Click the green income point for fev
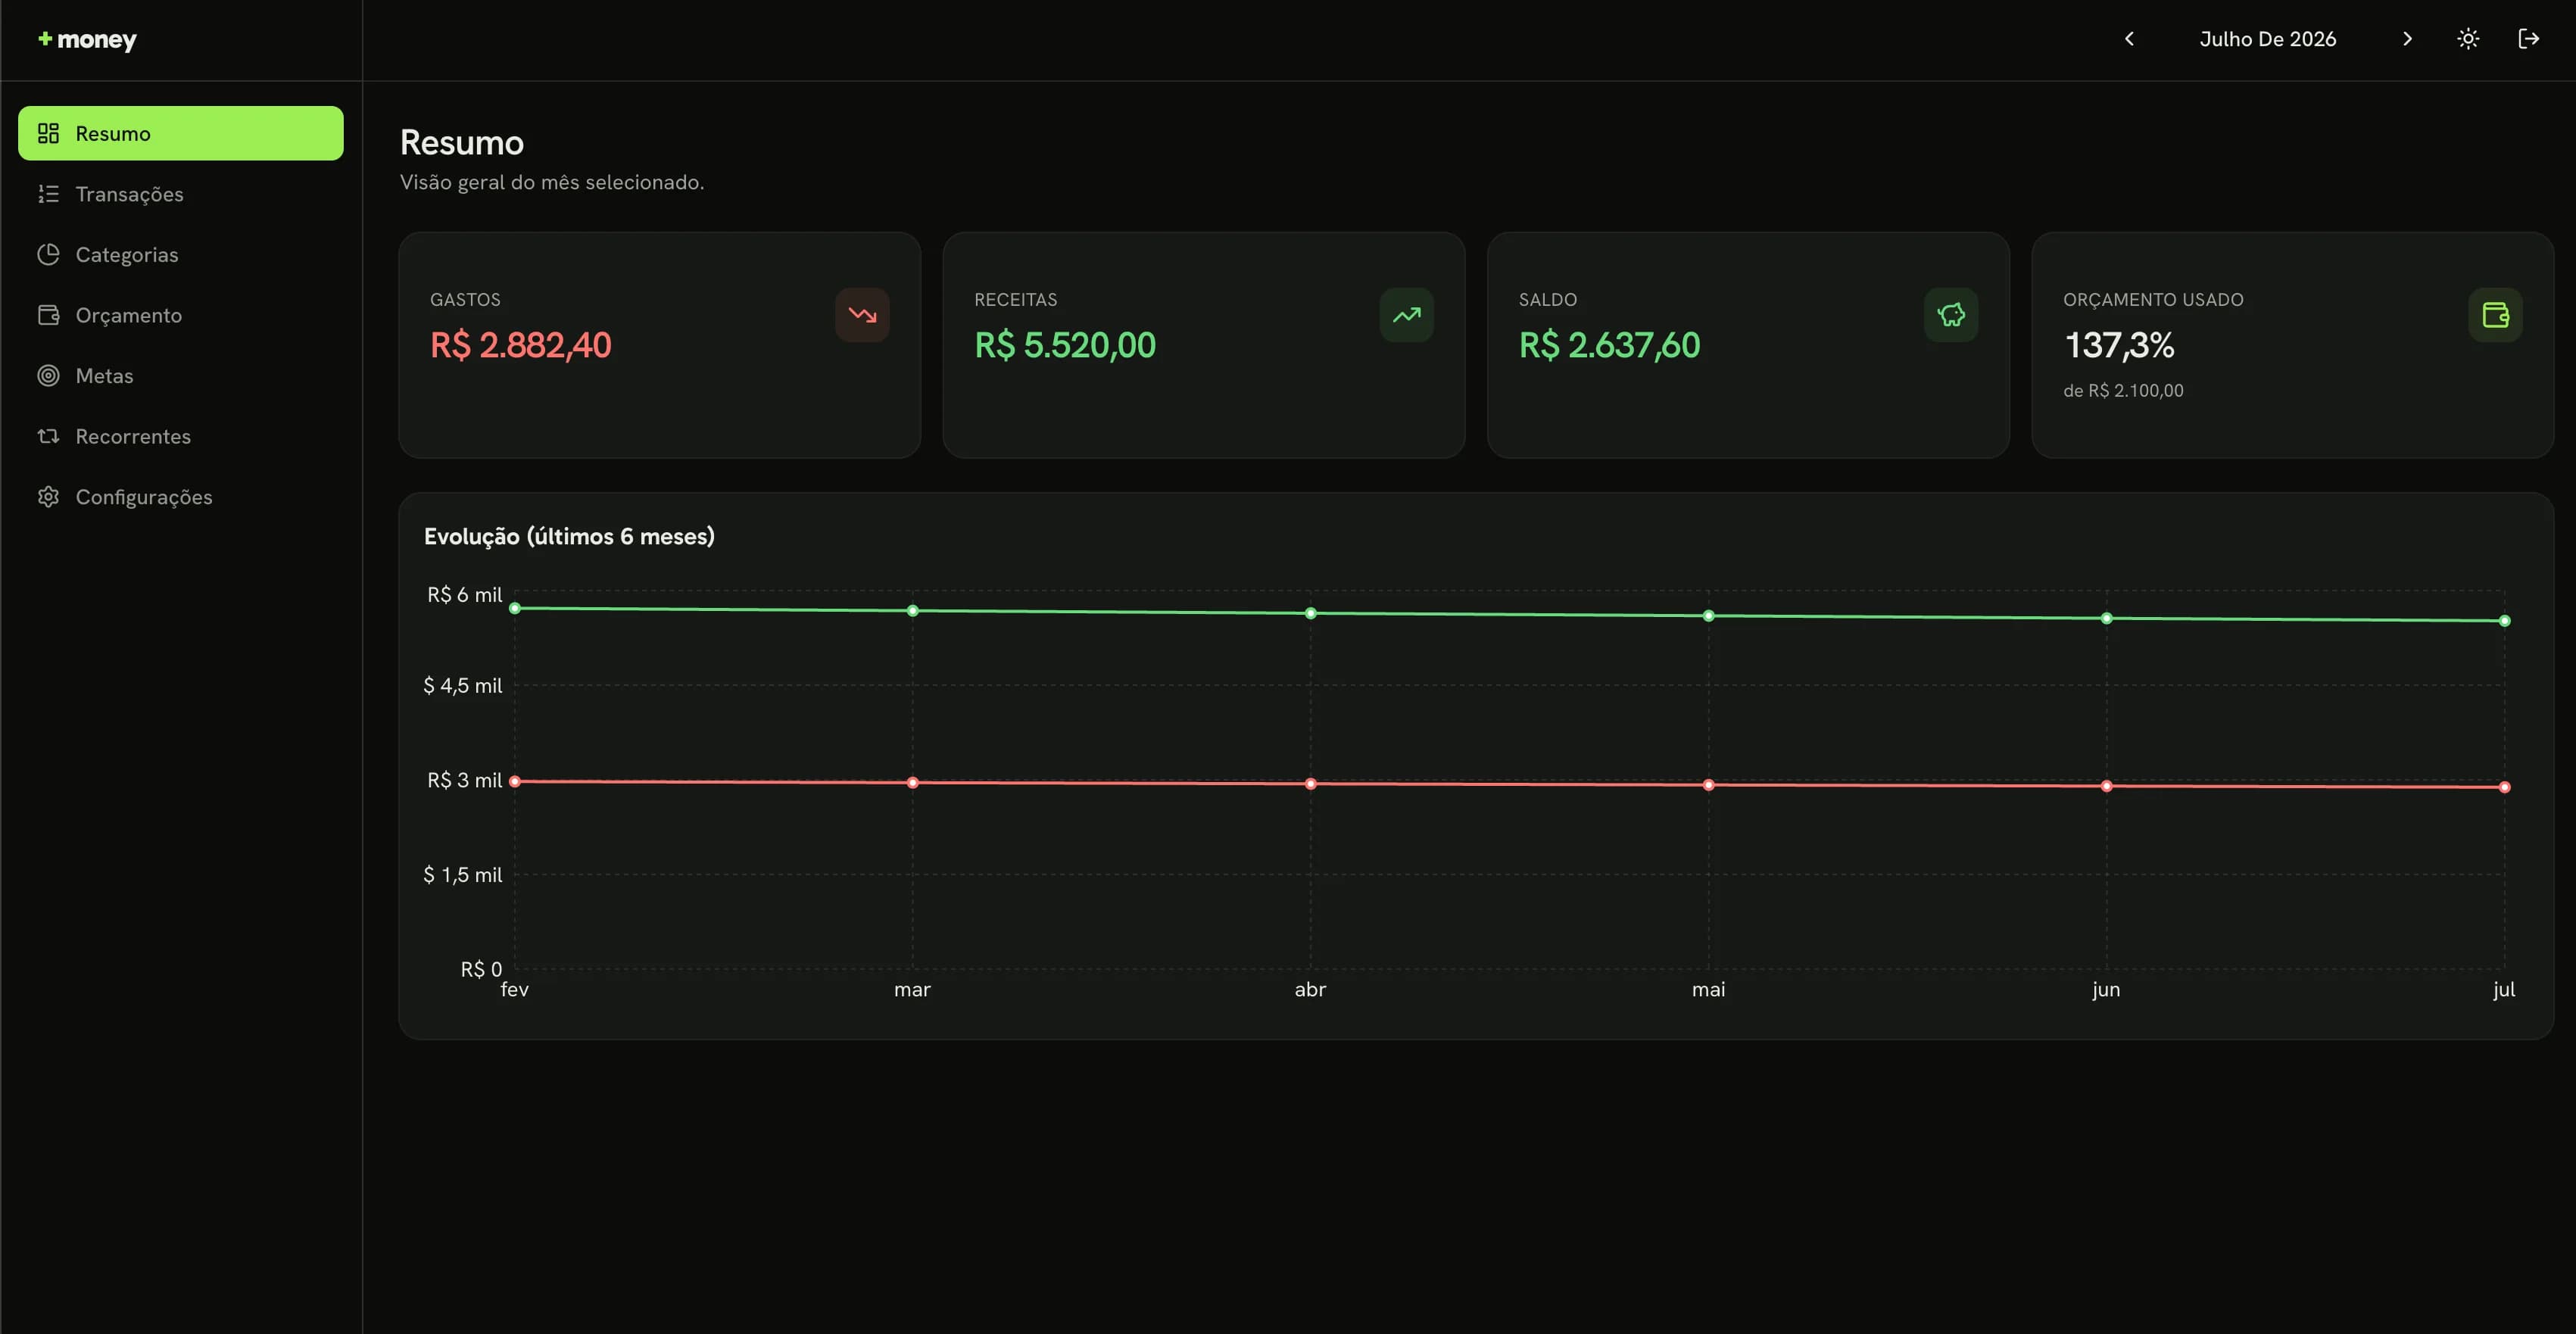Viewport: 2576px width, 1334px height. point(515,608)
